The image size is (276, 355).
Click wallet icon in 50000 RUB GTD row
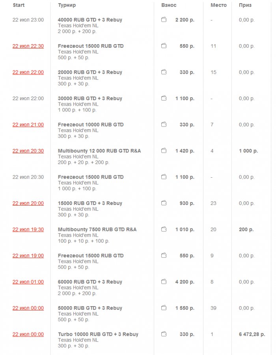[164, 308]
